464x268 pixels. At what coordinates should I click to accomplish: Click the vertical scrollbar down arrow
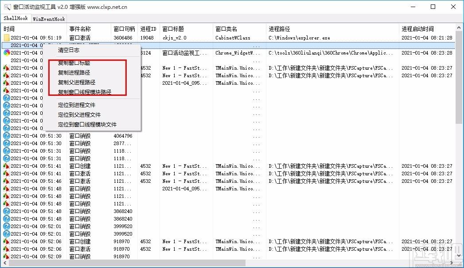459,256
